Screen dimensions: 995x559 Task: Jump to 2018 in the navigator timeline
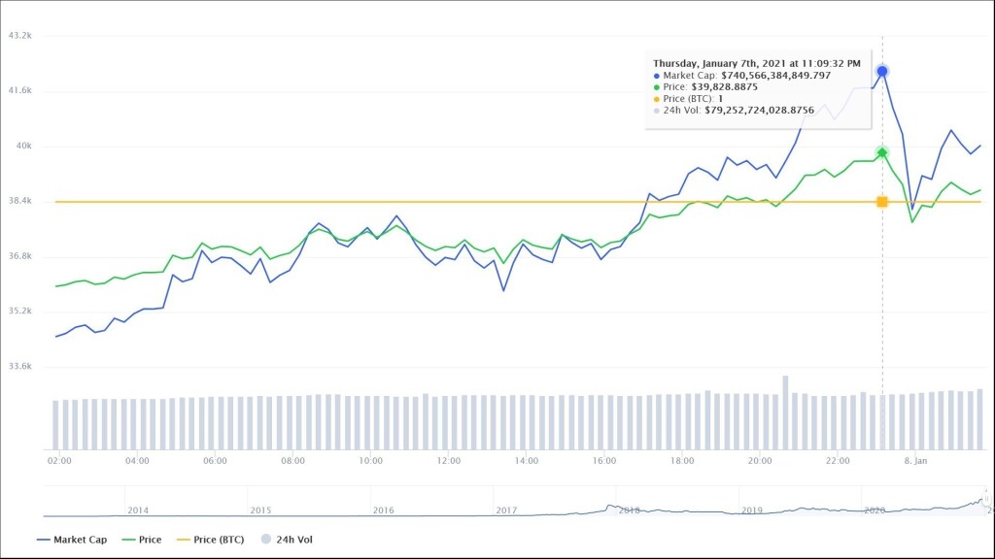(629, 510)
